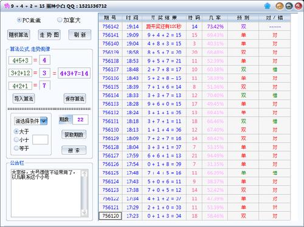Select the 小于 radio button
This screenshot has width=304, height=227.
point(16,140)
